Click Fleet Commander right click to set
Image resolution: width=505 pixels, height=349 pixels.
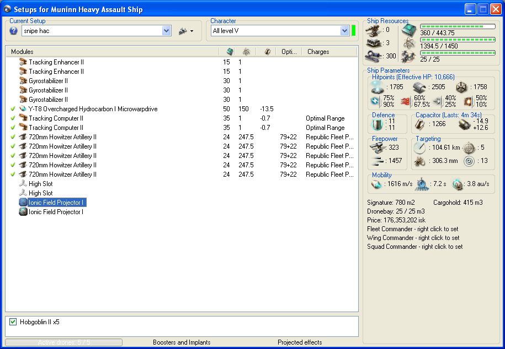413,229
